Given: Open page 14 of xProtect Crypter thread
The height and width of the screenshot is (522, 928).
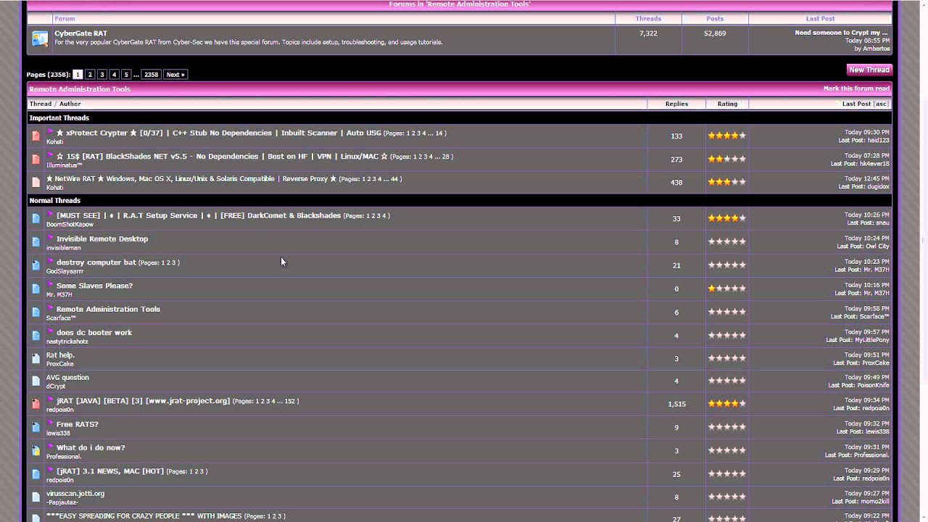Looking at the screenshot, I should coord(439,133).
